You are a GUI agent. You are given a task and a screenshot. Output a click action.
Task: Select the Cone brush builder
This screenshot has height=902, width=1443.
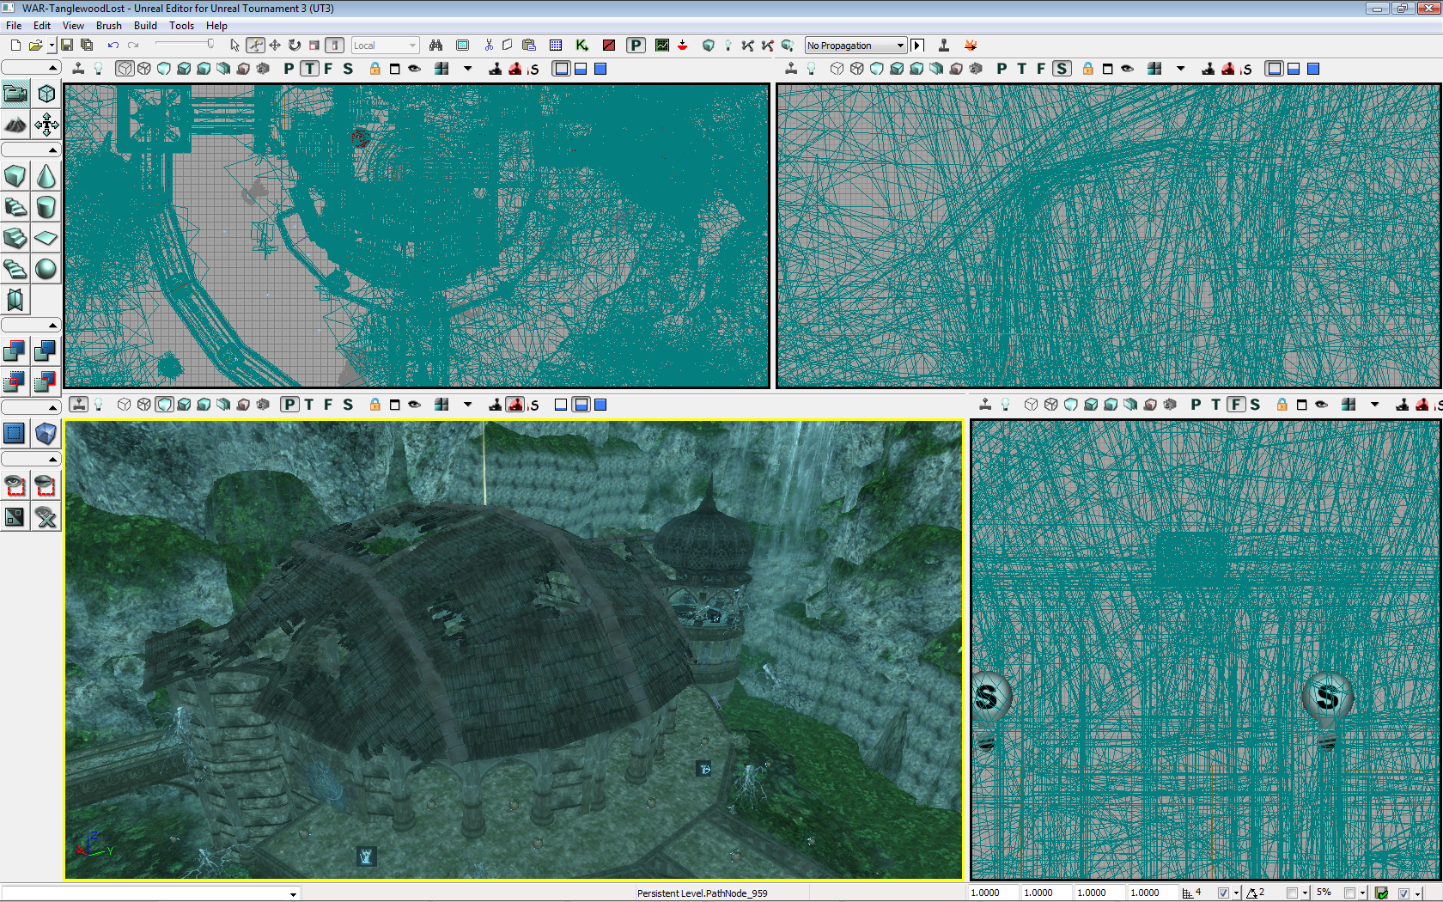click(46, 177)
